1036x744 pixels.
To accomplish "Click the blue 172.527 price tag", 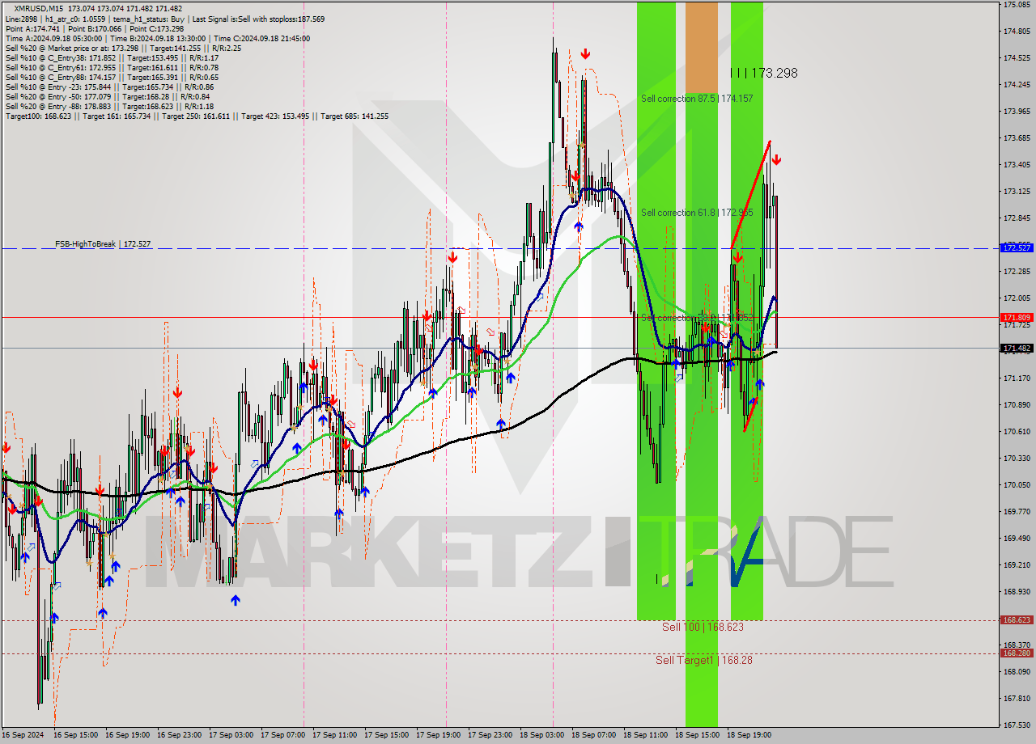I will (1016, 247).
